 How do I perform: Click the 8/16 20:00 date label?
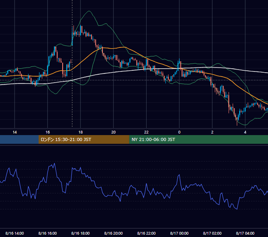coord(114,233)
